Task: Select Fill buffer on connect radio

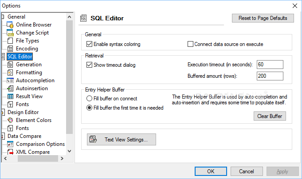Action: click(x=89, y=99)
